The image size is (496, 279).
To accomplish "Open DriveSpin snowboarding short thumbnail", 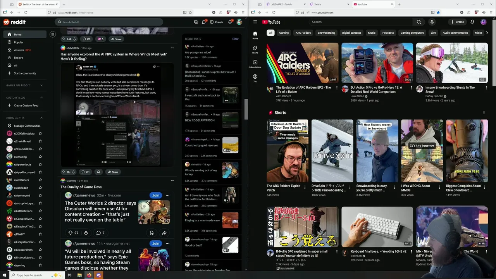I will tap(332, 151).
